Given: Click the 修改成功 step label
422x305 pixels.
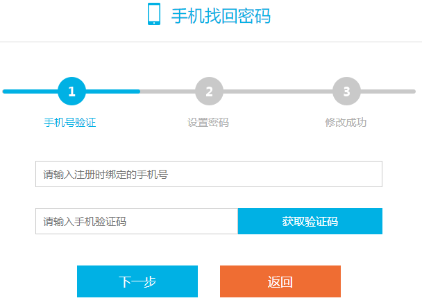Looking at the screenshot, I should tap(346, 123).
